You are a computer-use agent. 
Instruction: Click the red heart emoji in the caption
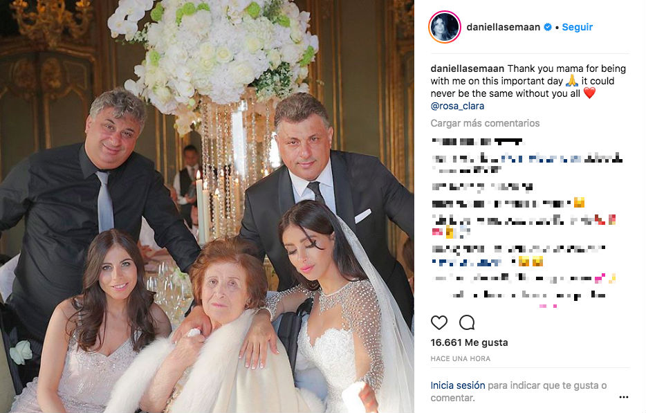pos(589,93)
